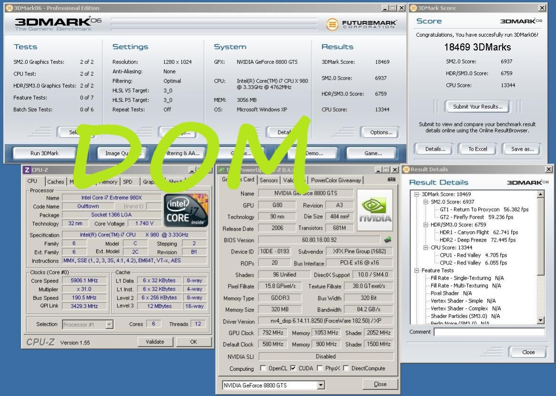Screen dimensions: 556x396
Task: Click the green BIOS save chip icon
Action: pyautogui.click(x=388, y=240)
